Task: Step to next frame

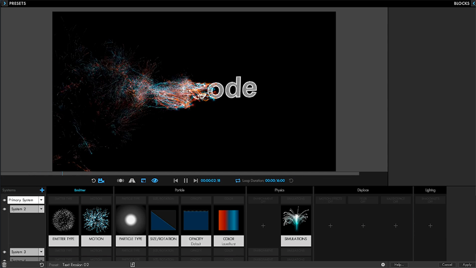Action: click(x=196, y=181)
